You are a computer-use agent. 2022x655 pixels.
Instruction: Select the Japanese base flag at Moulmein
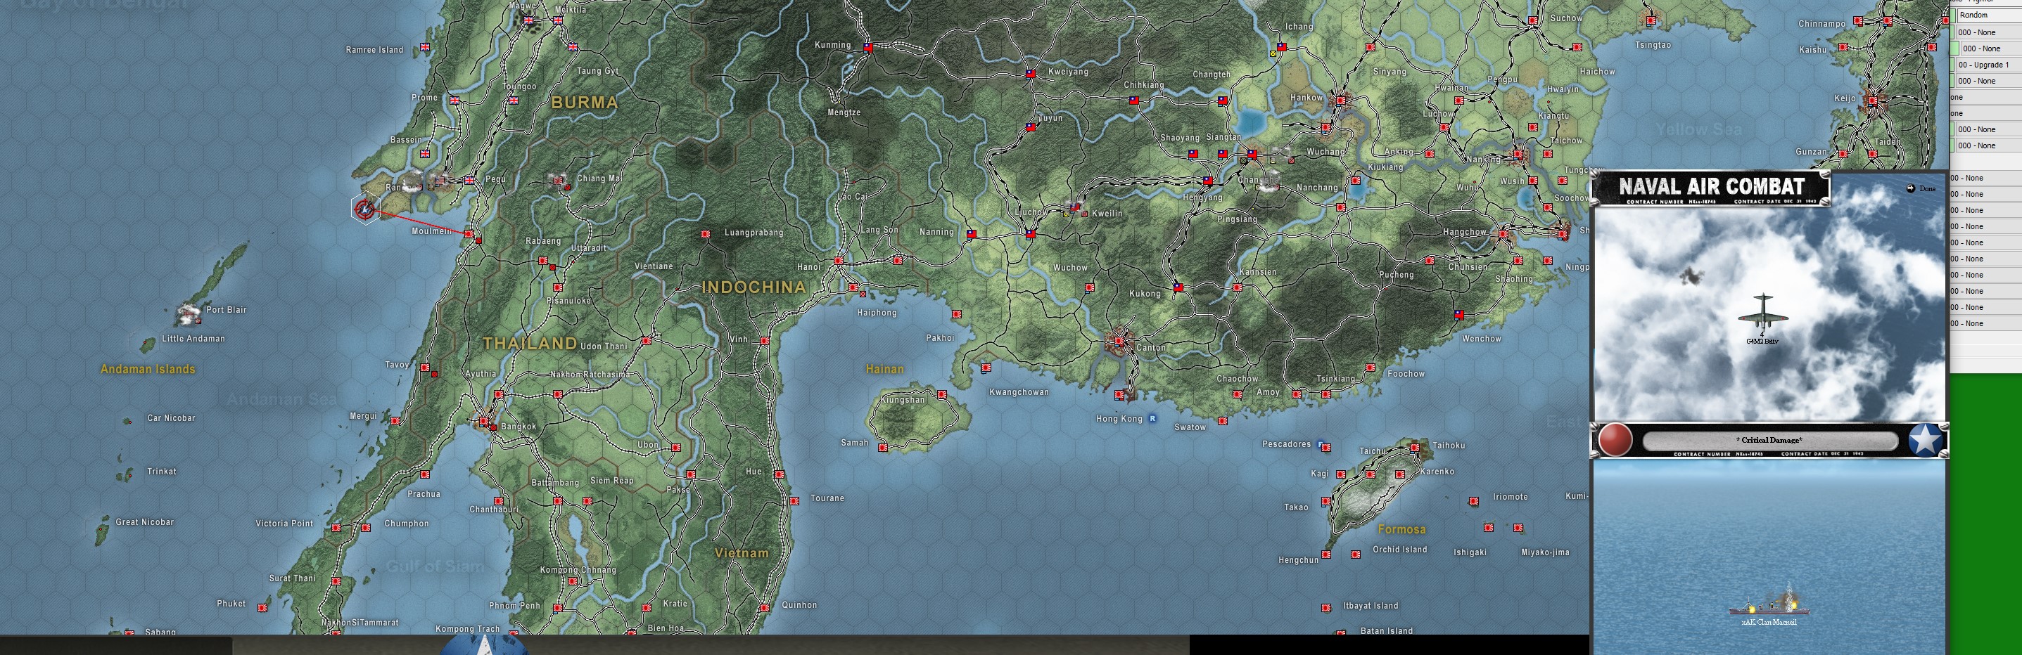[469, 235]
